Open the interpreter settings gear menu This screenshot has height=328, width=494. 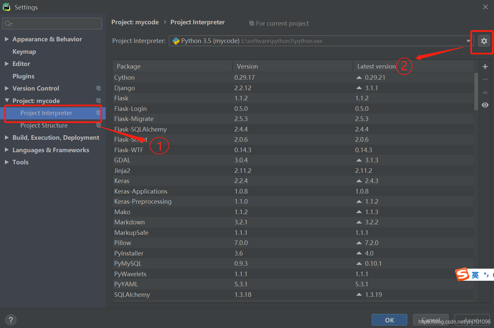(484, 41)
